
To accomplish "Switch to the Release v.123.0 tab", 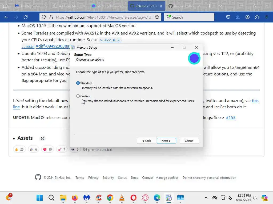I will tap(146, 6).
